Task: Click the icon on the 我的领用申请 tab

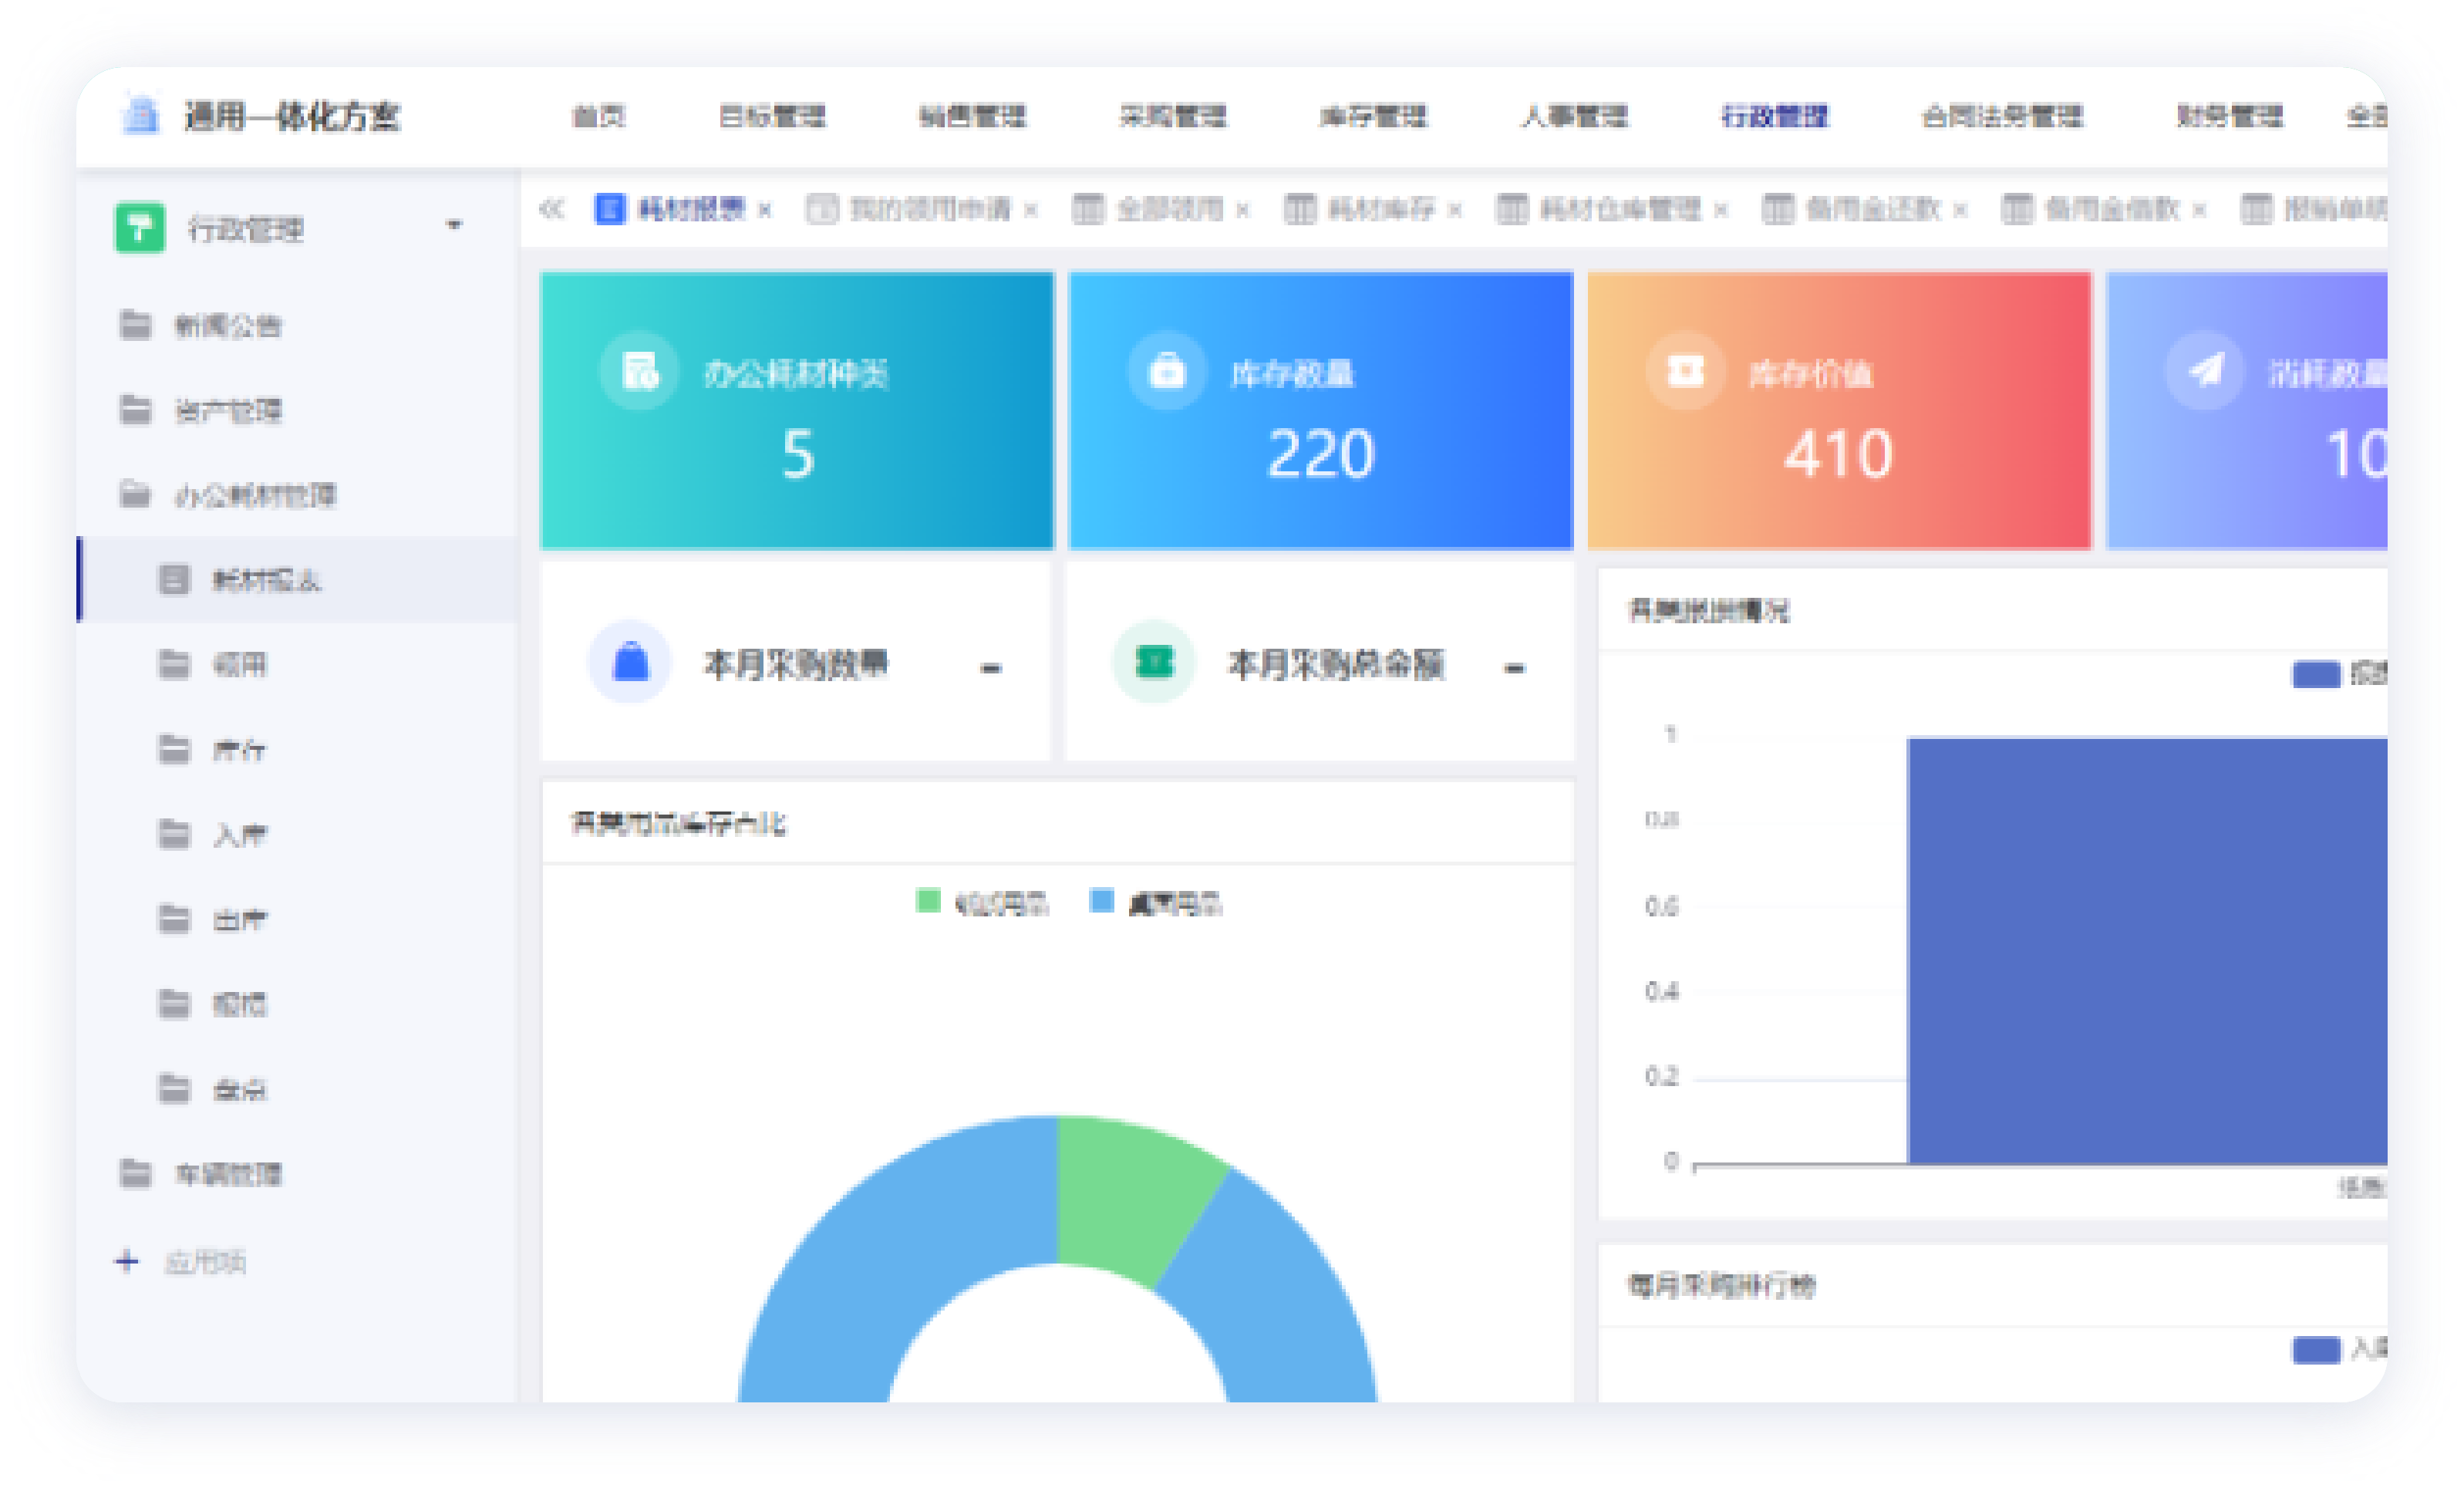Action: click(x=822, y=209)
